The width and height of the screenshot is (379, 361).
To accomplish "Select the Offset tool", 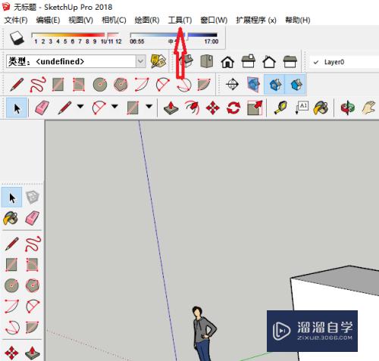I will tap(193, 108).
